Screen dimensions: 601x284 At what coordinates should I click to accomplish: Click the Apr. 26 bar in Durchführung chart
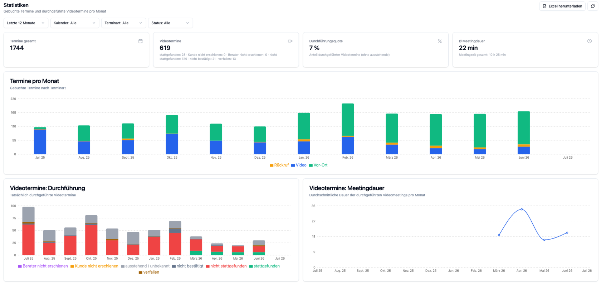tap(217, 249)
